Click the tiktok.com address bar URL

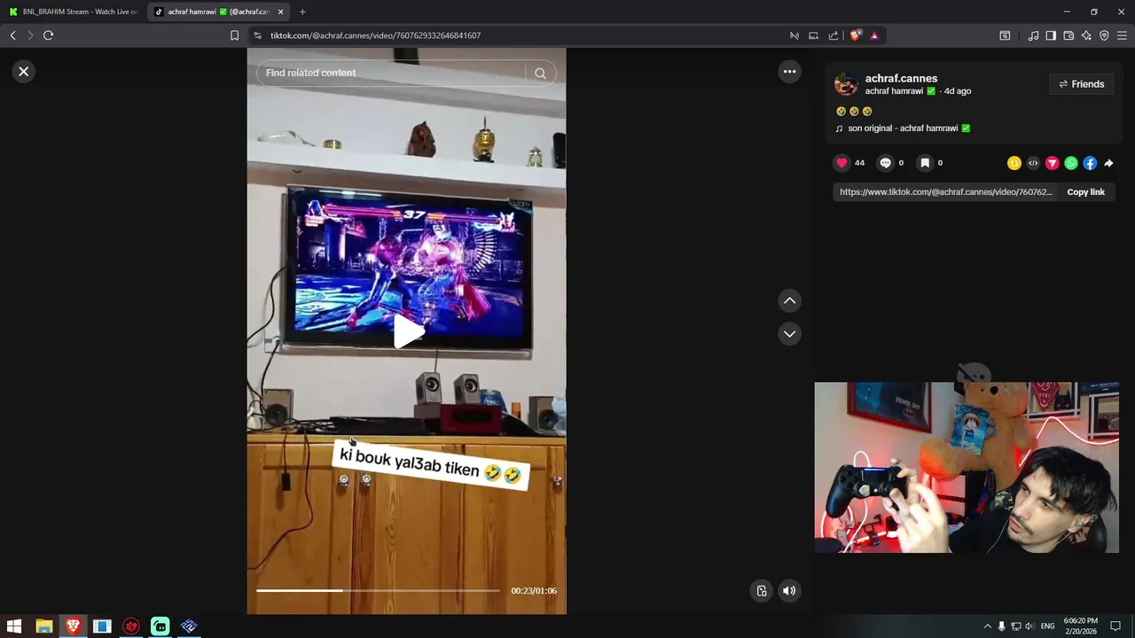[375, 35]
